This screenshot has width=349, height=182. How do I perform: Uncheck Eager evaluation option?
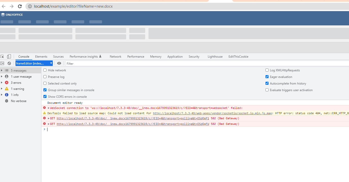[x=267, y=77]
